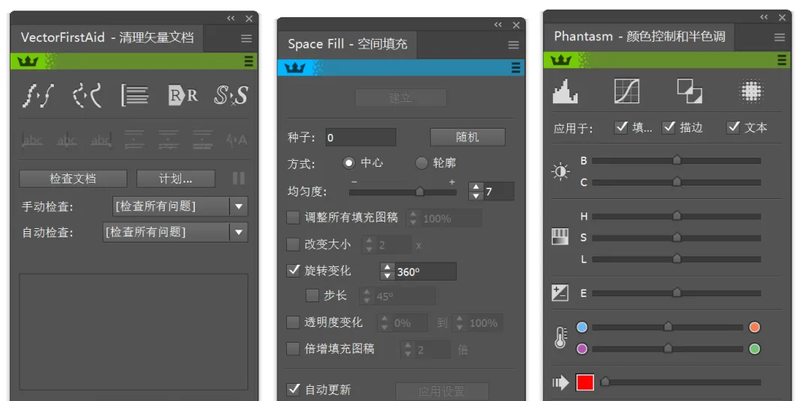Open Phantasm panel hamburger menu
Image resolution: width=809 pixels, height=401 pixels.
point(780,37)
